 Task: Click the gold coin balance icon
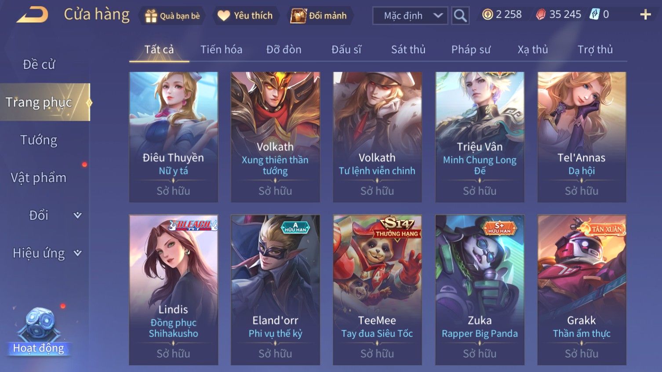click(487, 15)
